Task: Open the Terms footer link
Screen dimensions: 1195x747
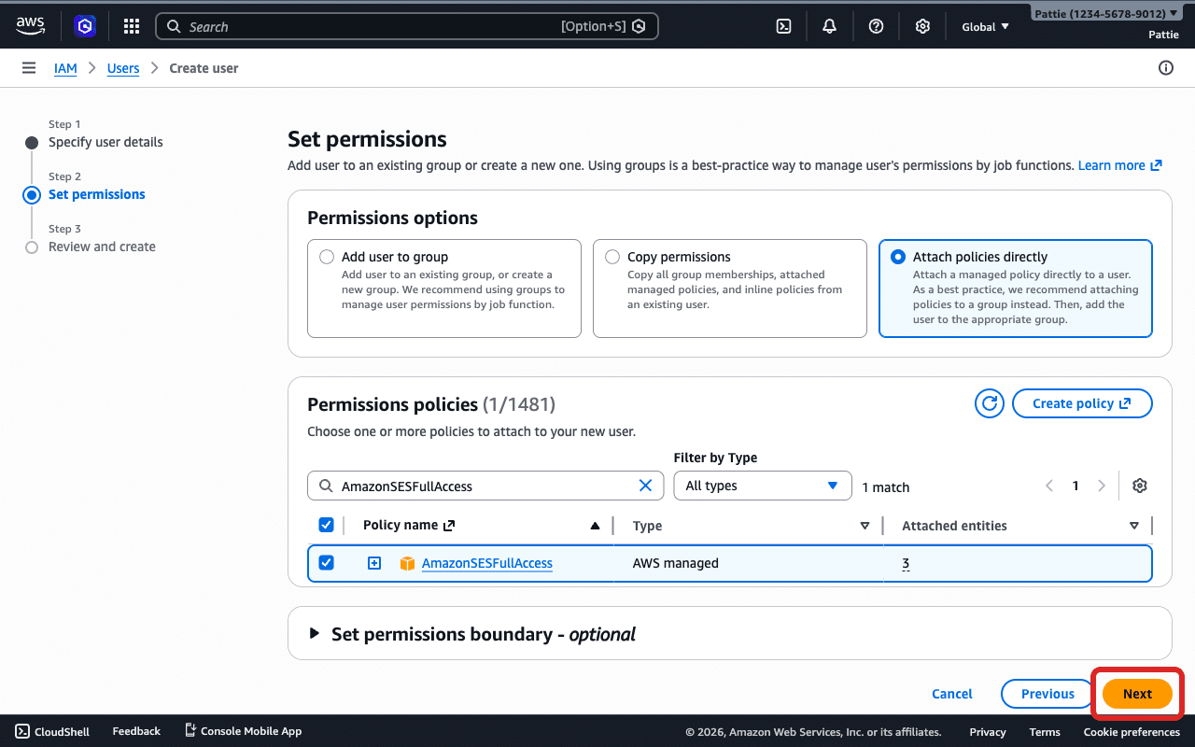Action: click(1045, 732)
